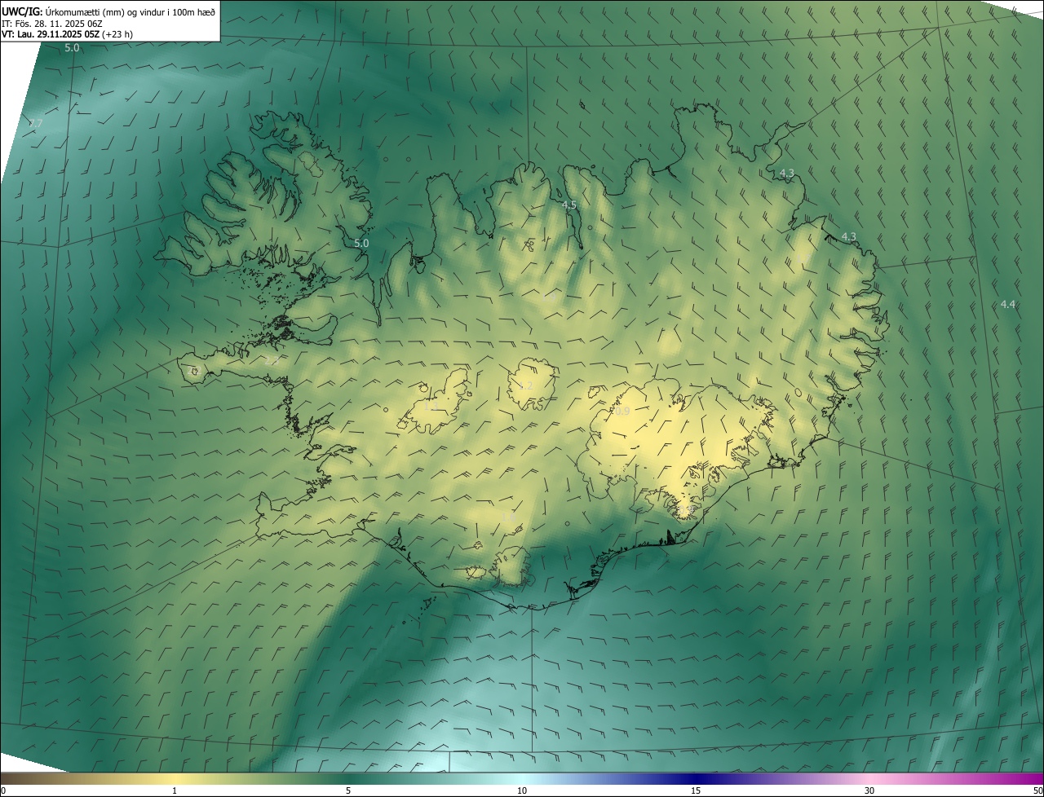Click the "1.2" value label inside the glacier outline
This screenshot has width=1044, height=797.
(526, 385)
